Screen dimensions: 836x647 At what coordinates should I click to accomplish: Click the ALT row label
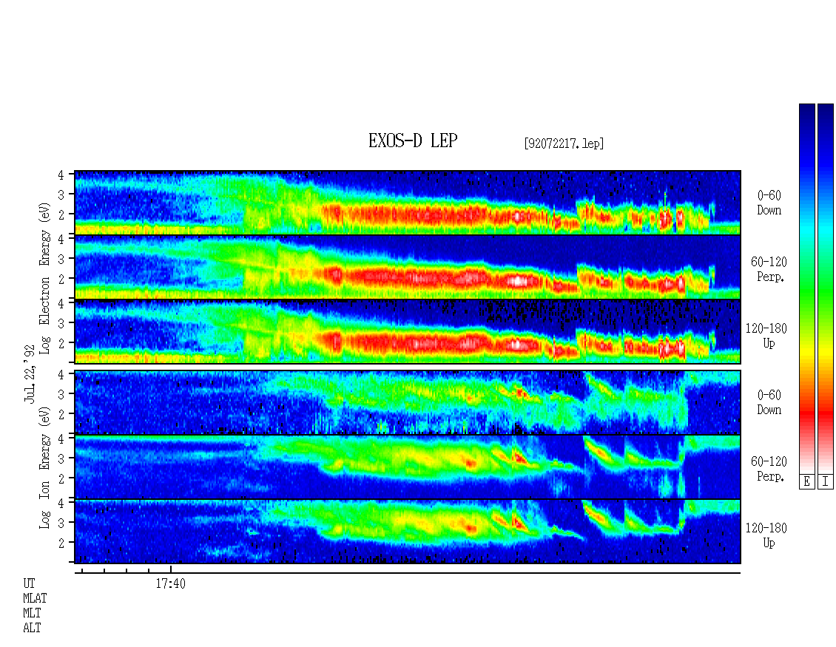pyautogui.click(x=32, y=629)
